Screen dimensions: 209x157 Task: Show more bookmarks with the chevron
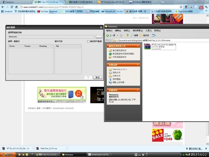(x=206, y=11)
